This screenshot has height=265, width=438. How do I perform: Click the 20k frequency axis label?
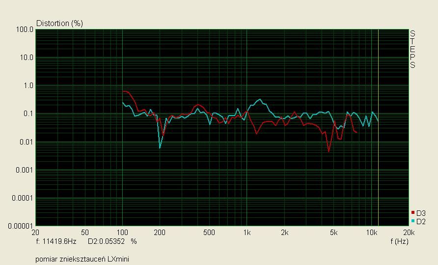point(409,233)
